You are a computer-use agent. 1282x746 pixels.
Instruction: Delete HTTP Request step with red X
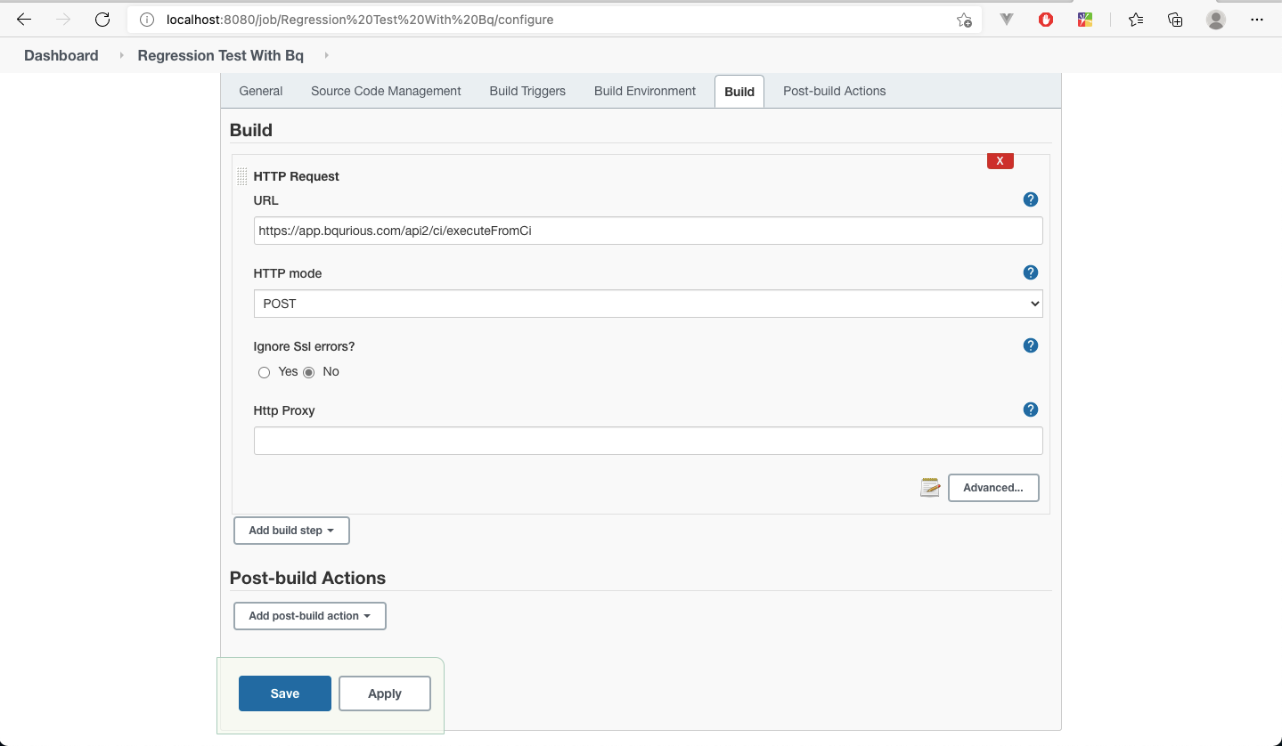pyautogui.click(x=1000, y=161)
